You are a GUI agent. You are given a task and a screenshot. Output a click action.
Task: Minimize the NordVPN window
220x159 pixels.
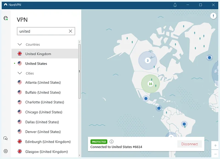(188, 5)
